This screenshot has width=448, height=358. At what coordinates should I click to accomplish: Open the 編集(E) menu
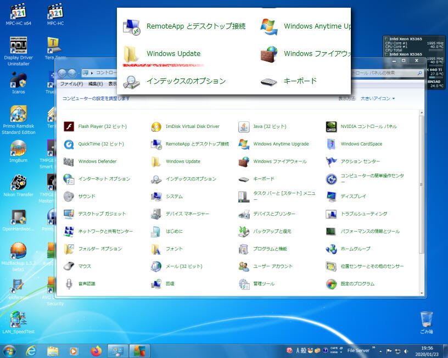pos(96,83)
